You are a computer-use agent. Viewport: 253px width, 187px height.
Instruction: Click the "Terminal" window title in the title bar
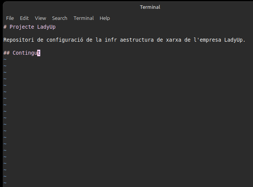pyautogui.click(x=150, y=7)
